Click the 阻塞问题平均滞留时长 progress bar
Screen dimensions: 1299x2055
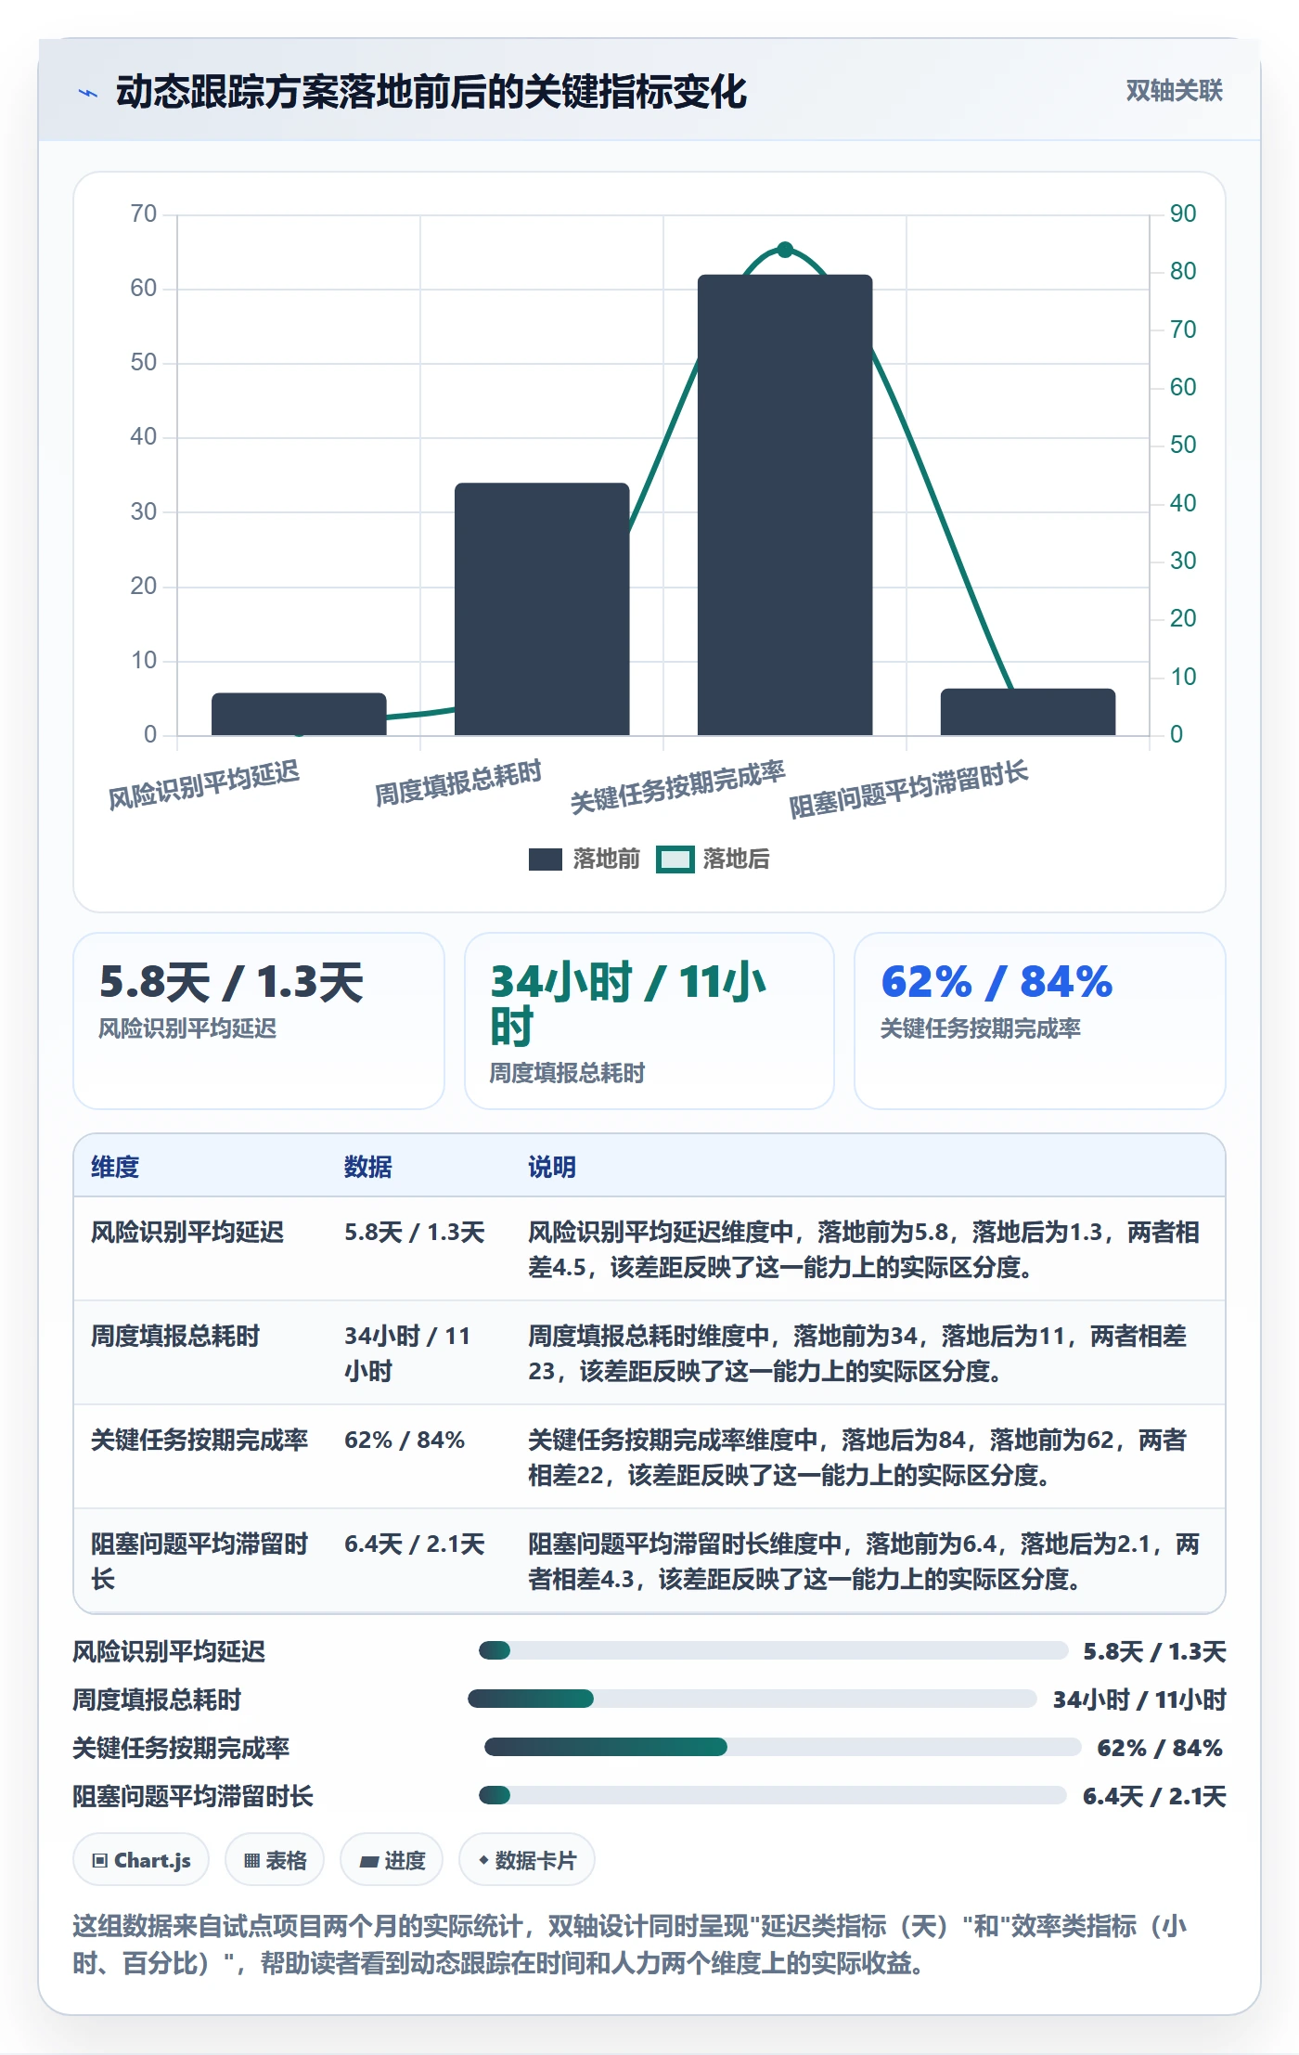click(773, 1795)
